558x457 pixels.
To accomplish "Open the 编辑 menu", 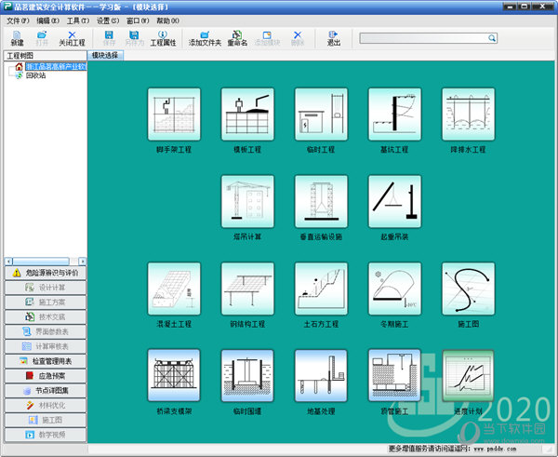I will (47, 20).
